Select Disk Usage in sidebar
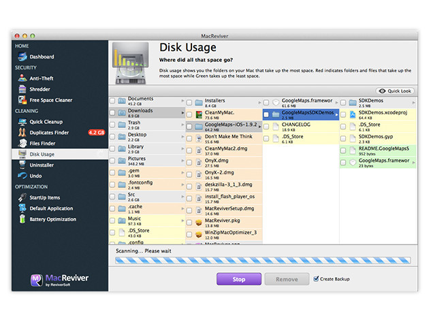Screen dimensions: 429x322 pyautogui.click(x=60, y=155)
